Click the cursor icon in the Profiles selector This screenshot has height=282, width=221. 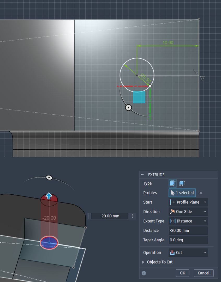(x=173, y=193)
